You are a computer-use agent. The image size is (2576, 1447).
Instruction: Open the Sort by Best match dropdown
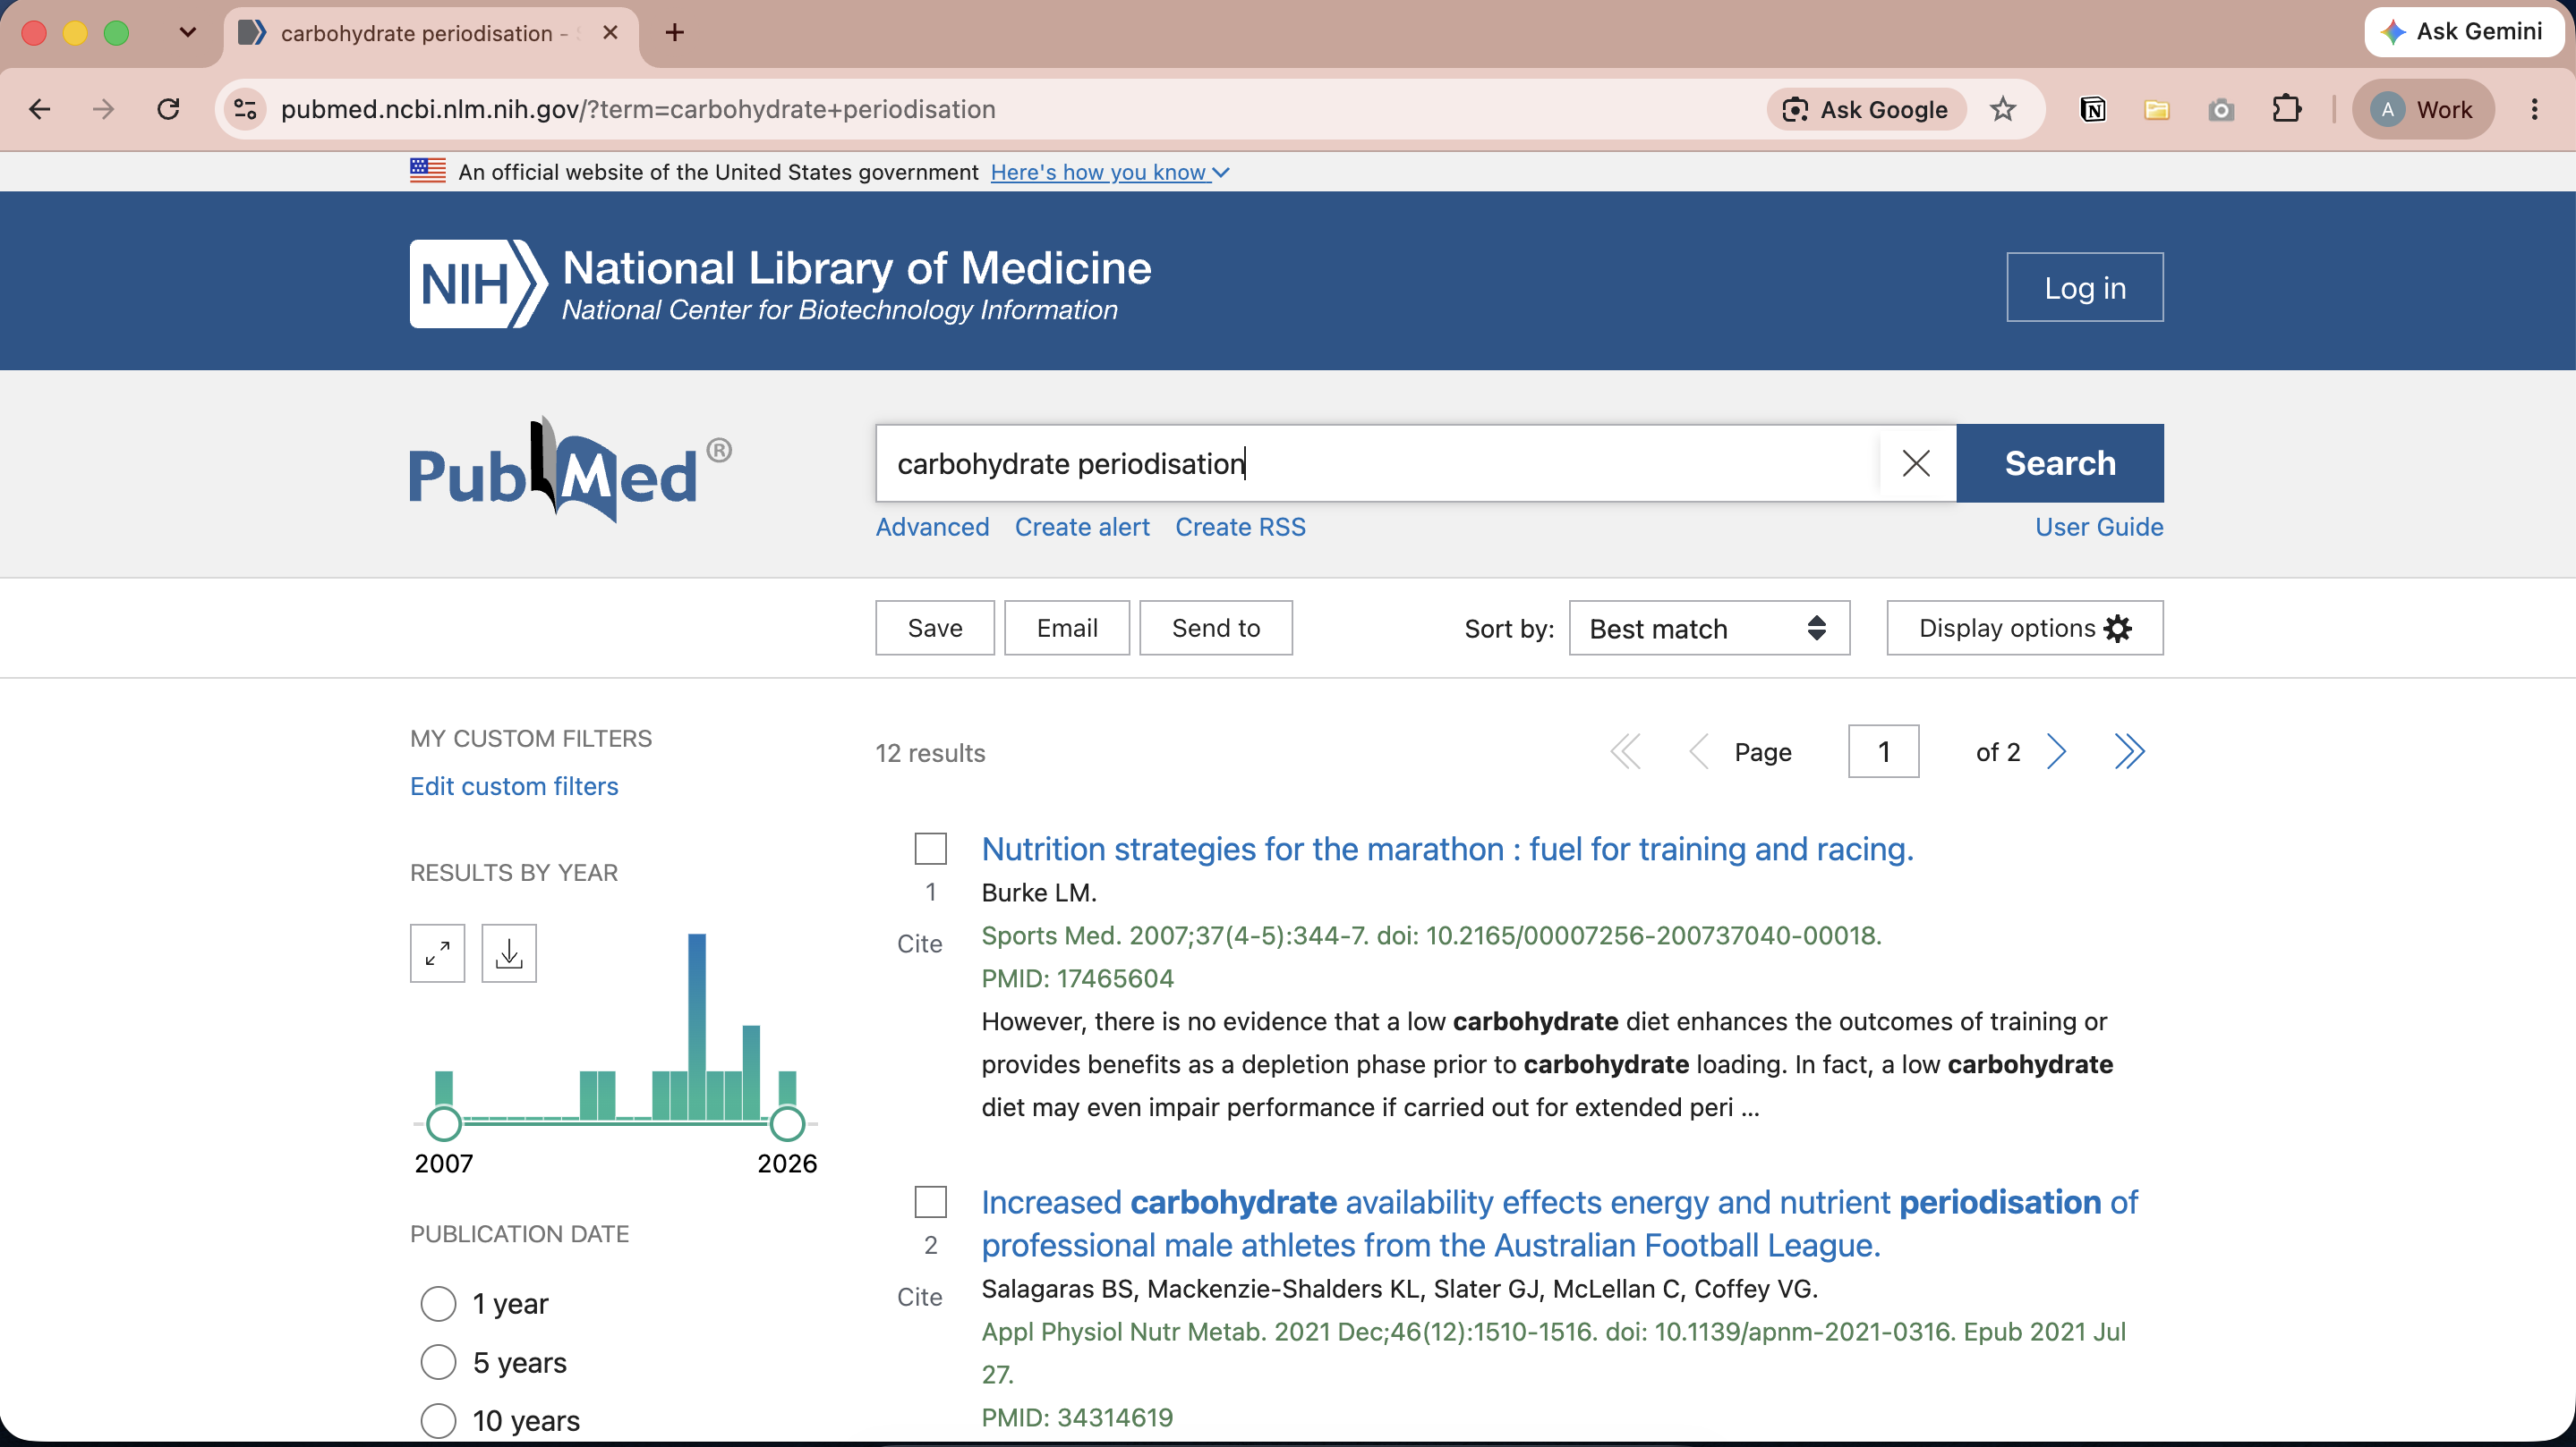coord(1709,628)
